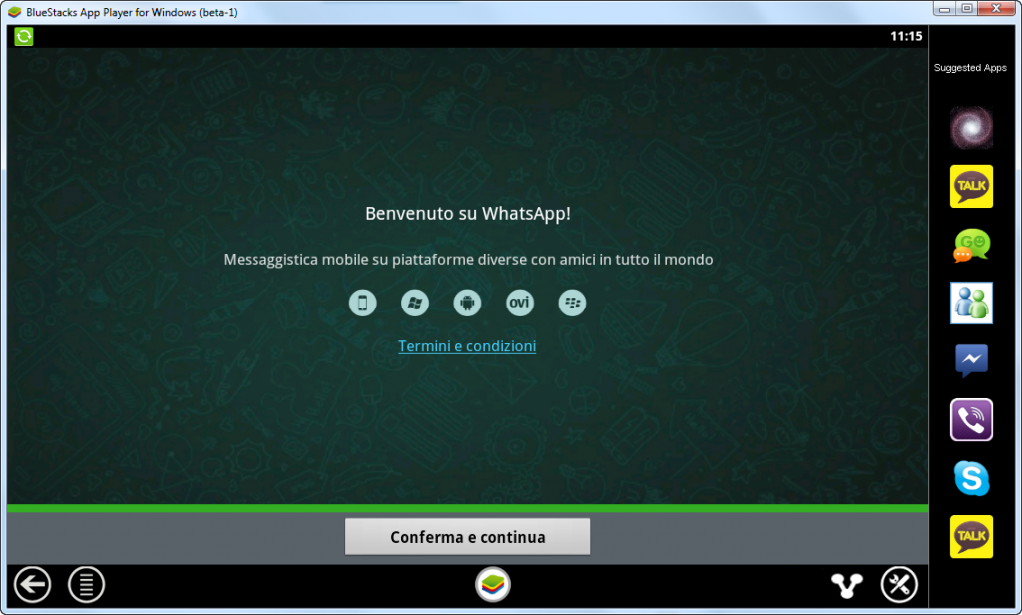Image resolution: width=1022 pixels, height=615 pixels.
Task: Go back using the back arrow button
Action: (33, 584)
